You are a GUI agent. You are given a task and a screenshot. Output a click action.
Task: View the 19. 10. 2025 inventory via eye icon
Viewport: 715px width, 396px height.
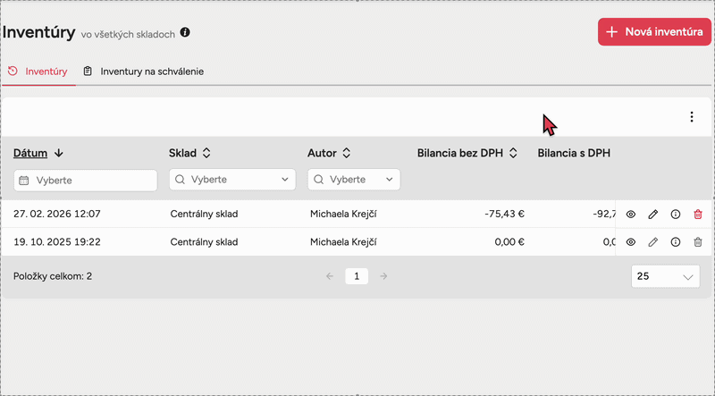click(x=630, y=242)
